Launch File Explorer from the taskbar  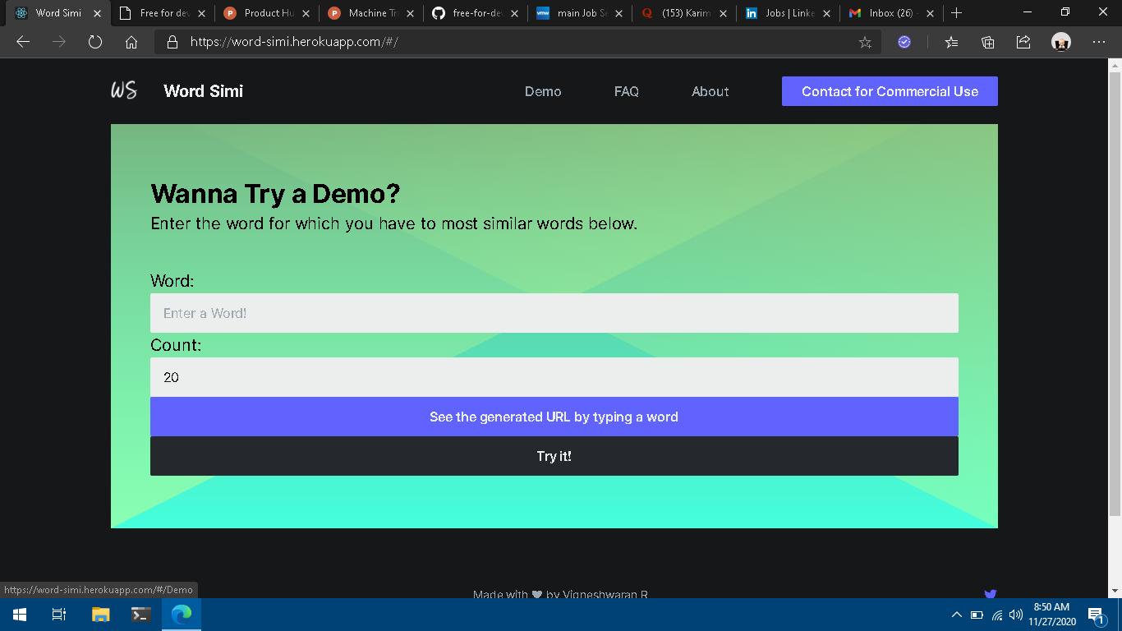pos(100,615)
